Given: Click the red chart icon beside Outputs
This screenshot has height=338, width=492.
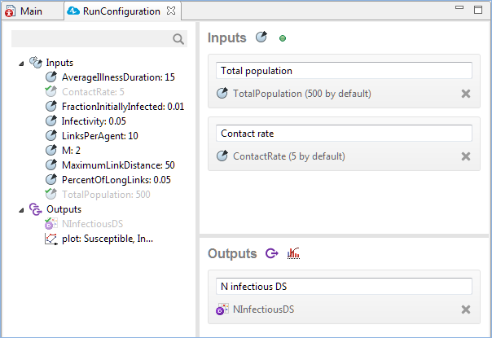Looking at the screenshot, I should coord(293,253).
